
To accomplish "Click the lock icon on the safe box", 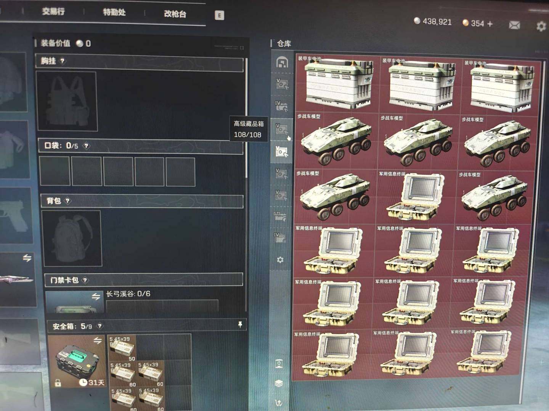I will (x=58, y=382).
